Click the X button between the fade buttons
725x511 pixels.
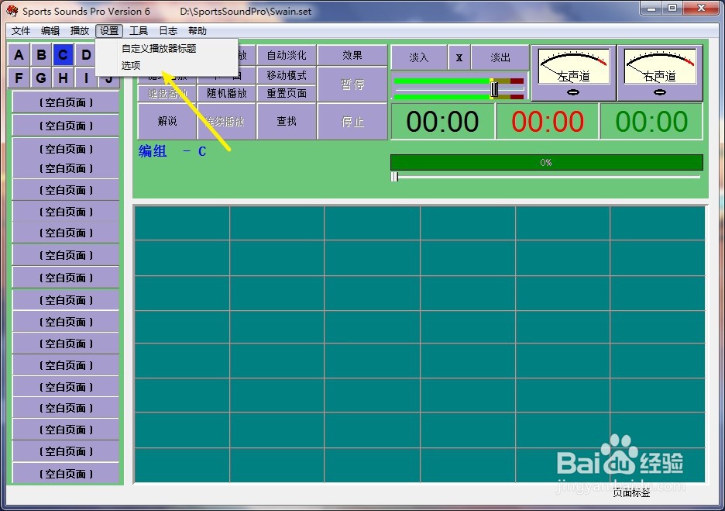coord(459,57)
